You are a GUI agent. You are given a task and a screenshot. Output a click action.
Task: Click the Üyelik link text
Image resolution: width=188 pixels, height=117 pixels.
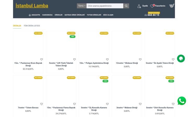(145, 6)
